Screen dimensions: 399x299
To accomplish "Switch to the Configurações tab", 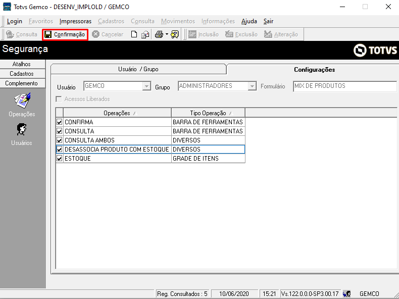I will pos(315,70).
